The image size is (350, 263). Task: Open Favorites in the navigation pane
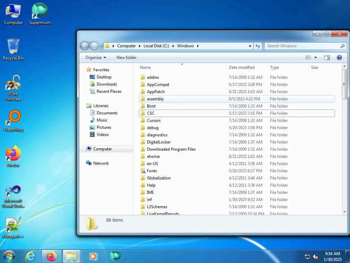point(101,70)
